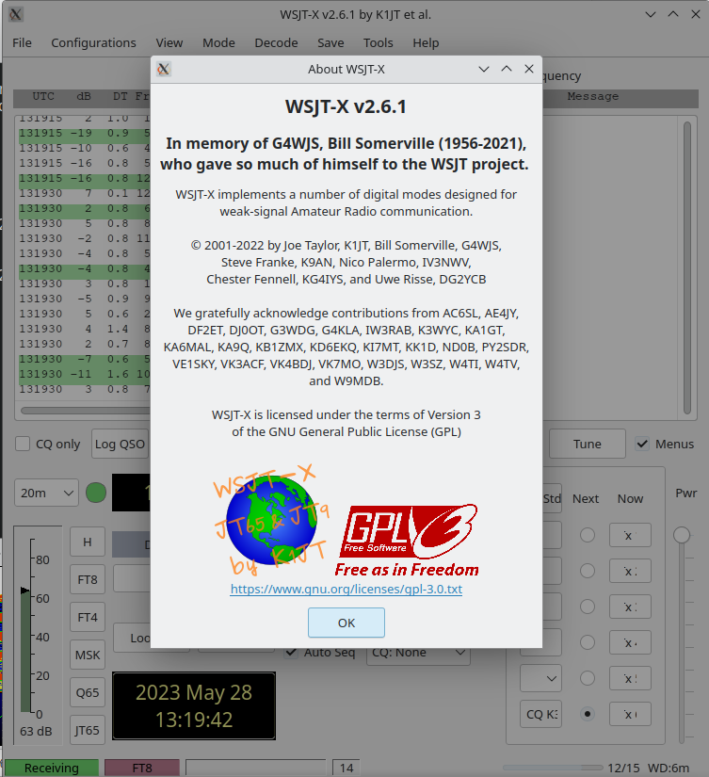Select Next radio button for Tx 2
This screenshot has width=709, height=777.
point(588,571)
